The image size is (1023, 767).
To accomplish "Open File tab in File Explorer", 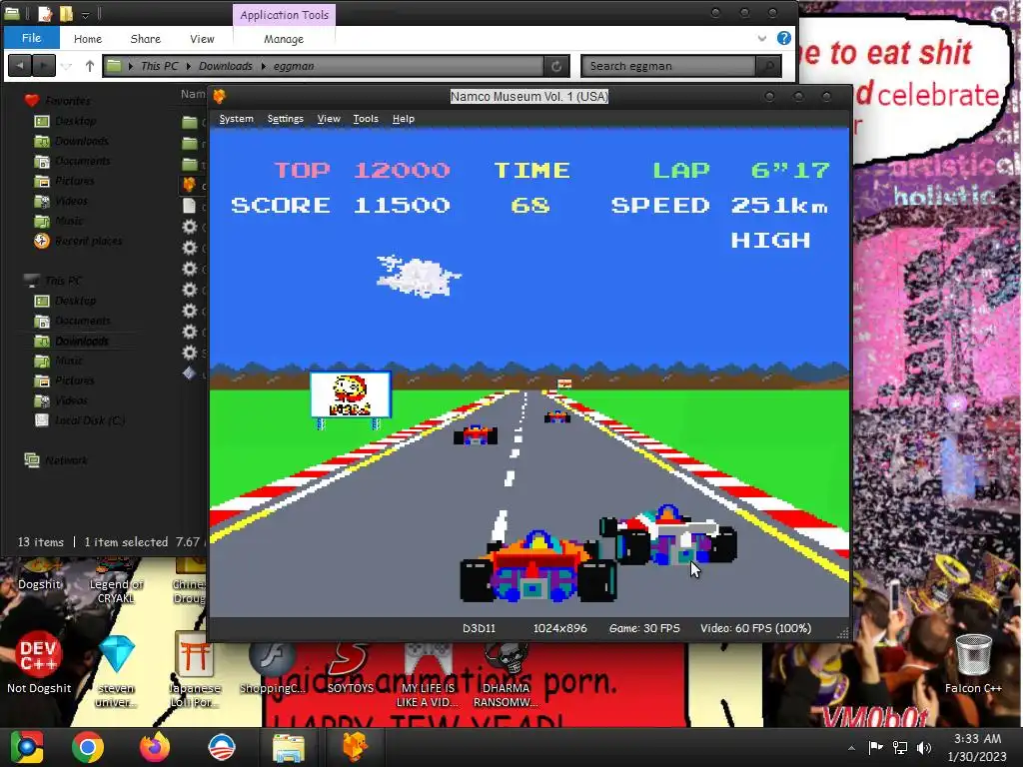I will coord(31,38).
